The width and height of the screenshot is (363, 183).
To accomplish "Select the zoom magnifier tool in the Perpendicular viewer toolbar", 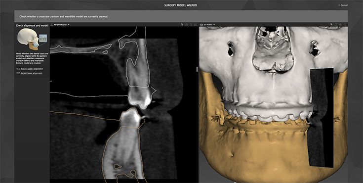I will click(191, 24).
